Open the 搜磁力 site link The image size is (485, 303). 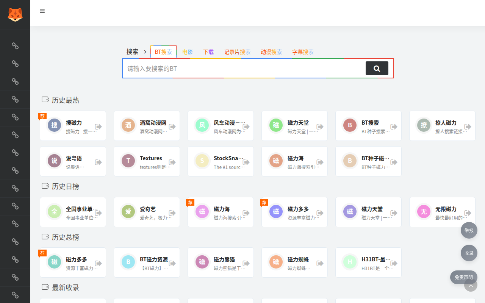pos(74,123)
